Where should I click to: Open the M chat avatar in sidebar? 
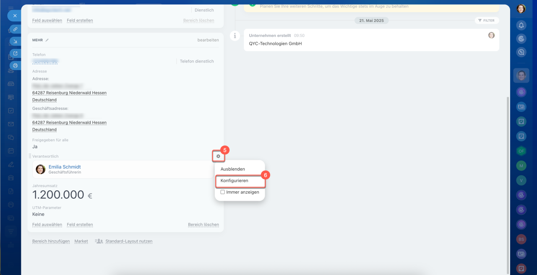point(521,166)
